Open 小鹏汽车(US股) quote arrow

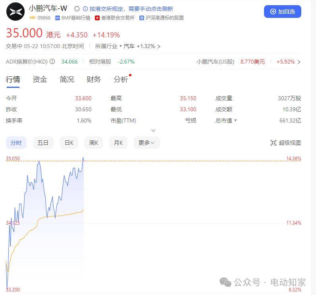pyautogui.click(x=299, y=62)
